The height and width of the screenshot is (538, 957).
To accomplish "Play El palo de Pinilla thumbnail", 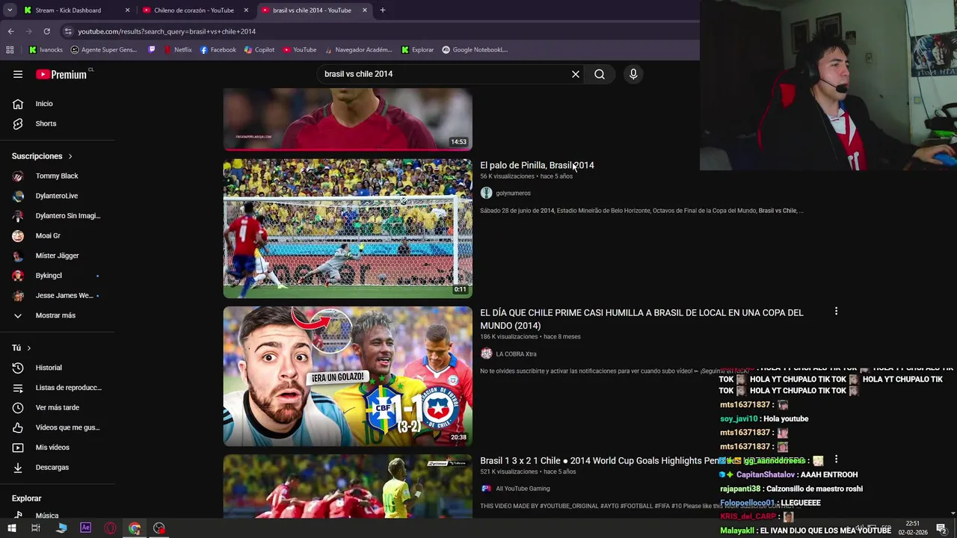I will 348,228.
